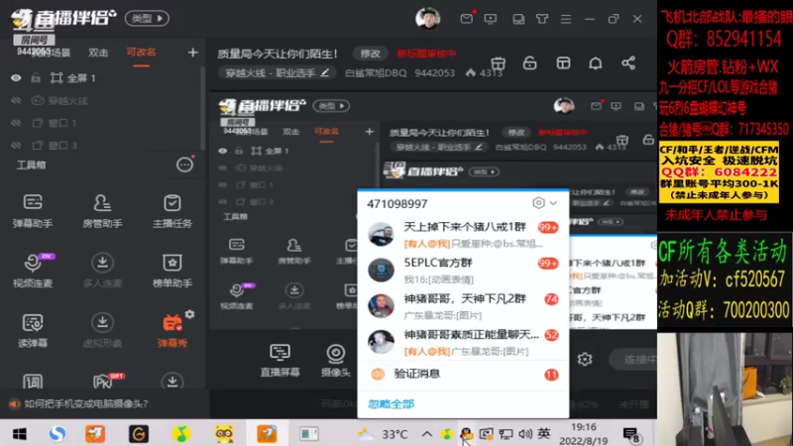
Task: Switch to the 双击 scene tab
Action: (x=98, y=53)
